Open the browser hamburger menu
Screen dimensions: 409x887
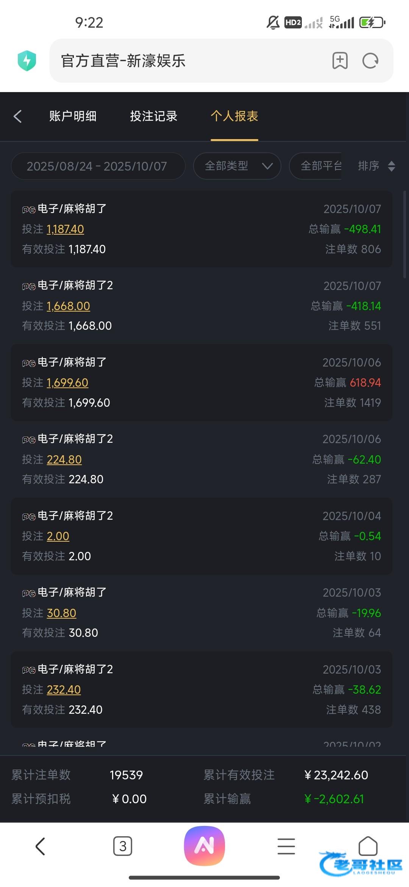(x=286, y=846)
